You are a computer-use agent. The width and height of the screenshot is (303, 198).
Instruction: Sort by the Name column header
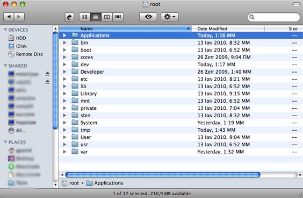(x=125, y=29)
